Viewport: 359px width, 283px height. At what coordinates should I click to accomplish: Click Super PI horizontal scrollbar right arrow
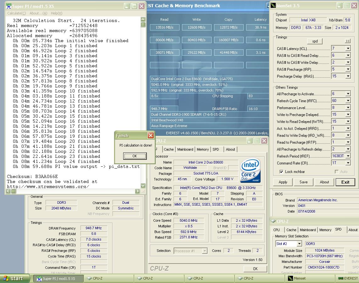pos(137,191)
